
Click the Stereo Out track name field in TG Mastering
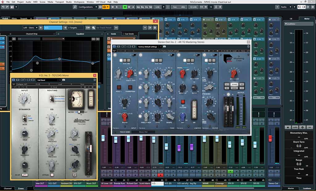pos(143,132)
